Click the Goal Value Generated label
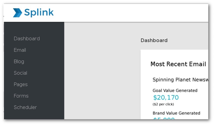This screenshot has width=214, height=125. [175, 90]
